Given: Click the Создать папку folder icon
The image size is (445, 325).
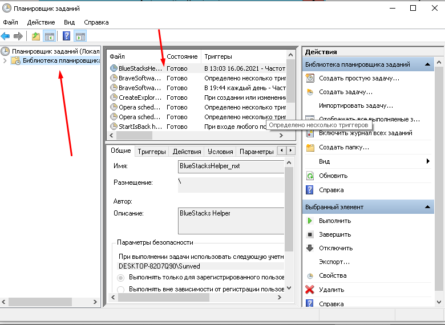Looking at the screenshot, I should pos(310,148).
